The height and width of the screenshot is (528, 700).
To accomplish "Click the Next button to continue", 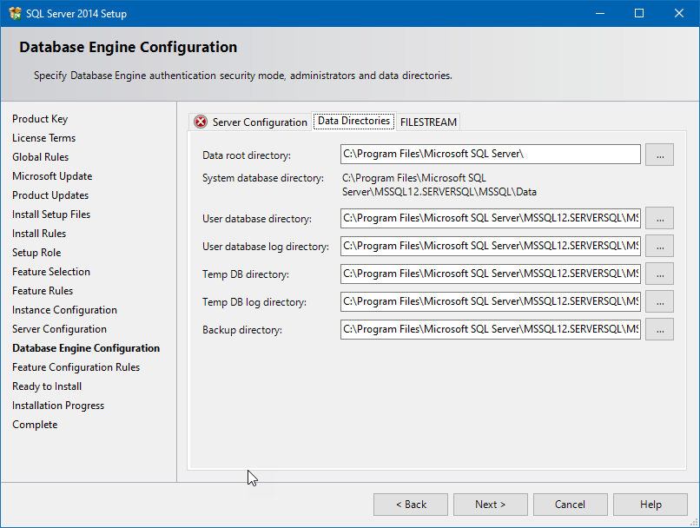I will [x=490, y=504].
